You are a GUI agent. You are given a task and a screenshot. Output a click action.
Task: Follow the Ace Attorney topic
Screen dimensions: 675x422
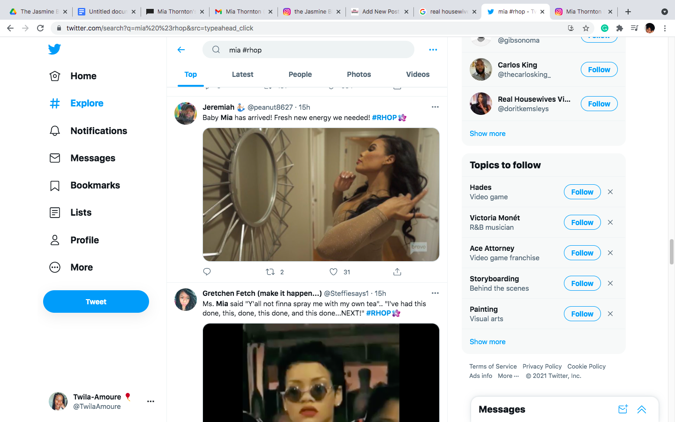[x=582, y=253]
